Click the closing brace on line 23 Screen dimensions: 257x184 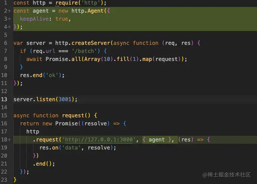point(15,180)
